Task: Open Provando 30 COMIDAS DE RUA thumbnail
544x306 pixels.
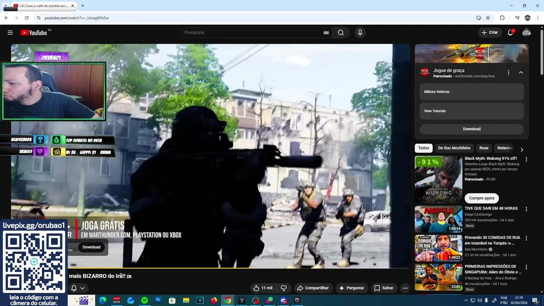Action: tap(439, 248)
